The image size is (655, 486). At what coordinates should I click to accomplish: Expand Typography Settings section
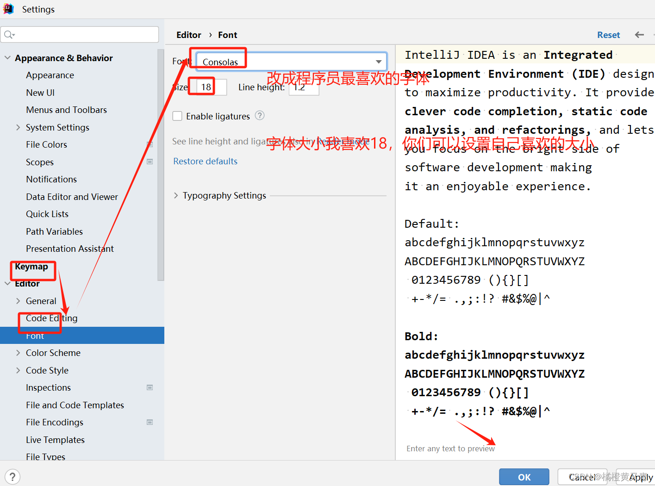pyautogui.click(x=176, y=195)
